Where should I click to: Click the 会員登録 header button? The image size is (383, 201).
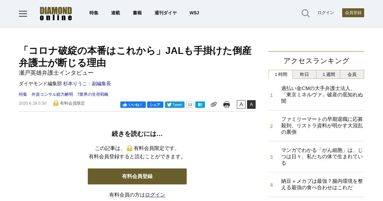tap(353, 13)
